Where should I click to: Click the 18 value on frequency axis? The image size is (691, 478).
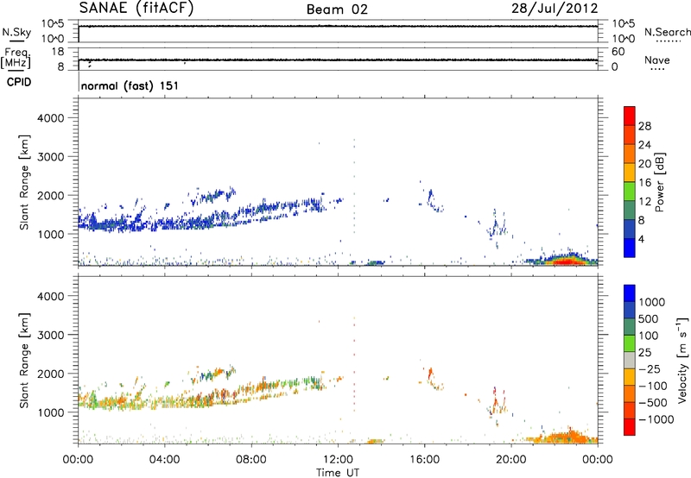coord(58,52)
